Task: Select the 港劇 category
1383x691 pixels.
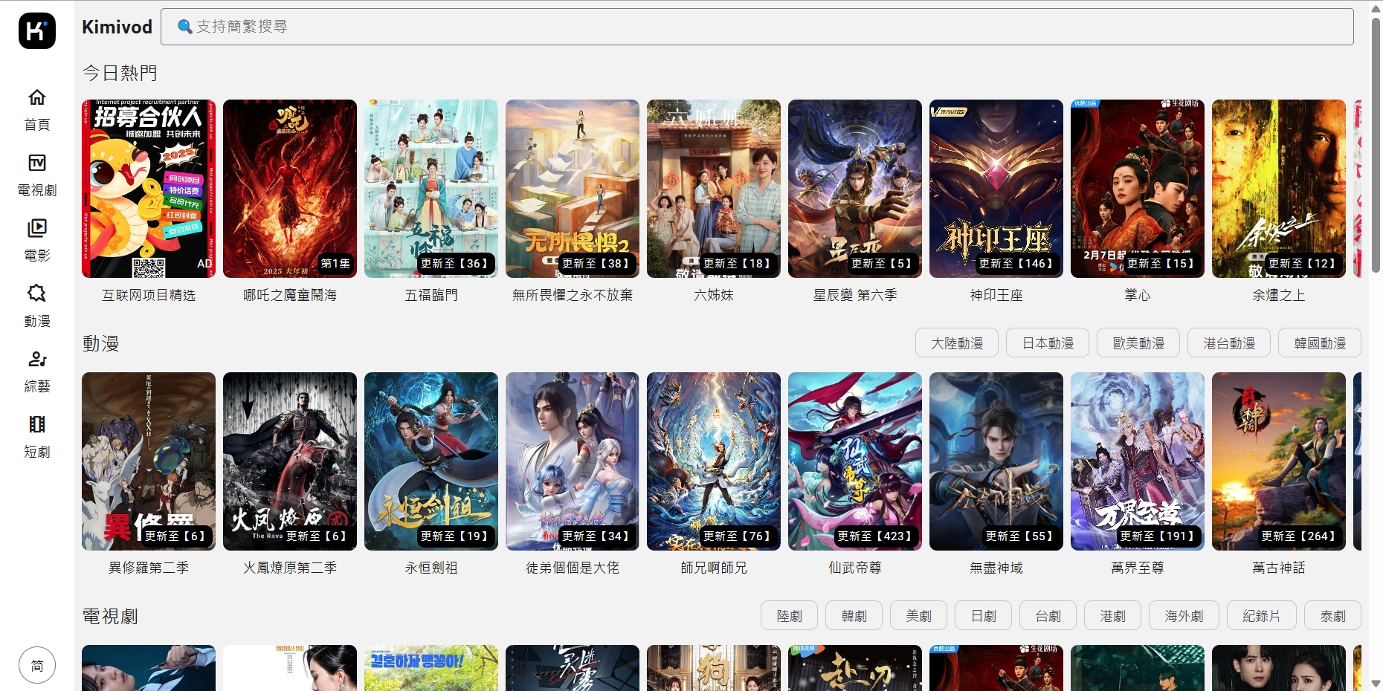Action: [x=1112, y=616]
